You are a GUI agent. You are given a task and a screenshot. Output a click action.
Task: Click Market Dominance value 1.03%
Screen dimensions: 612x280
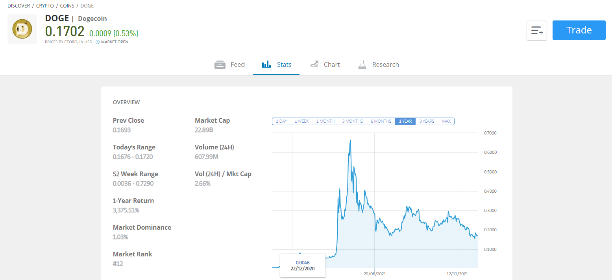(x=120, y=237)
